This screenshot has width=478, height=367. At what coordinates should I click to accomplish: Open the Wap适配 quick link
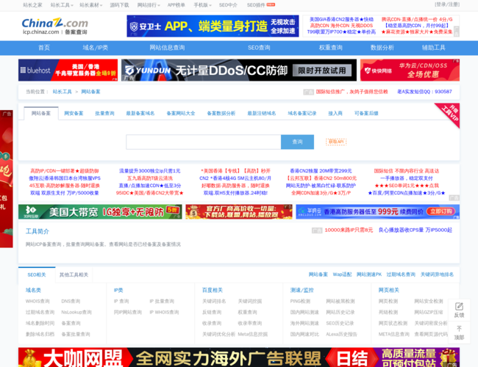(342, 275)
